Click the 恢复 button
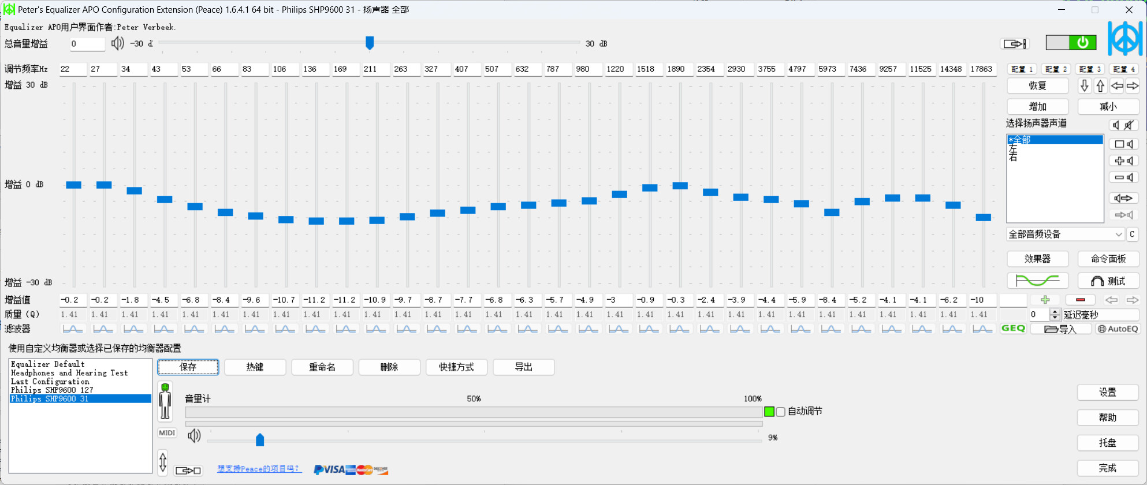1147x485 pixels. (x=1038, y=85)
